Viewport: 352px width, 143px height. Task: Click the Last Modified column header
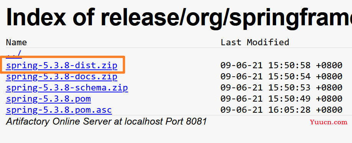point(255,42)
